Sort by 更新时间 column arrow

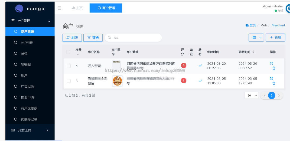[x=253, y=52]
